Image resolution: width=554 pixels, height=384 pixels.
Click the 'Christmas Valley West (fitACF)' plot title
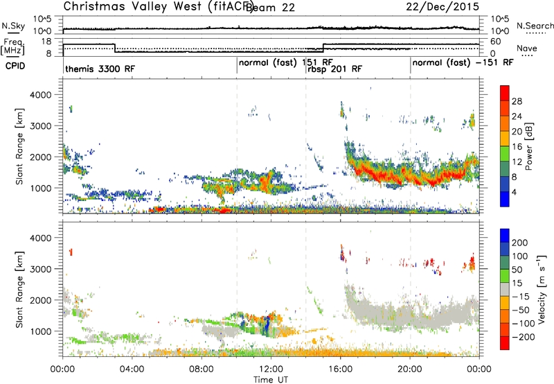(x=159, y=6)
